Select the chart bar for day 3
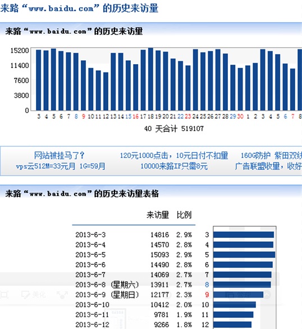Viewport: 302px width, 329px height. 39,80
